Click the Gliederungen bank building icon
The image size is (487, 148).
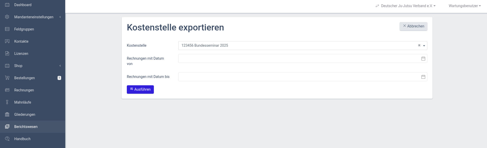7,114
